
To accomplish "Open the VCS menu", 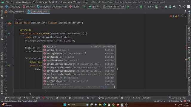I will click(70, 2).
